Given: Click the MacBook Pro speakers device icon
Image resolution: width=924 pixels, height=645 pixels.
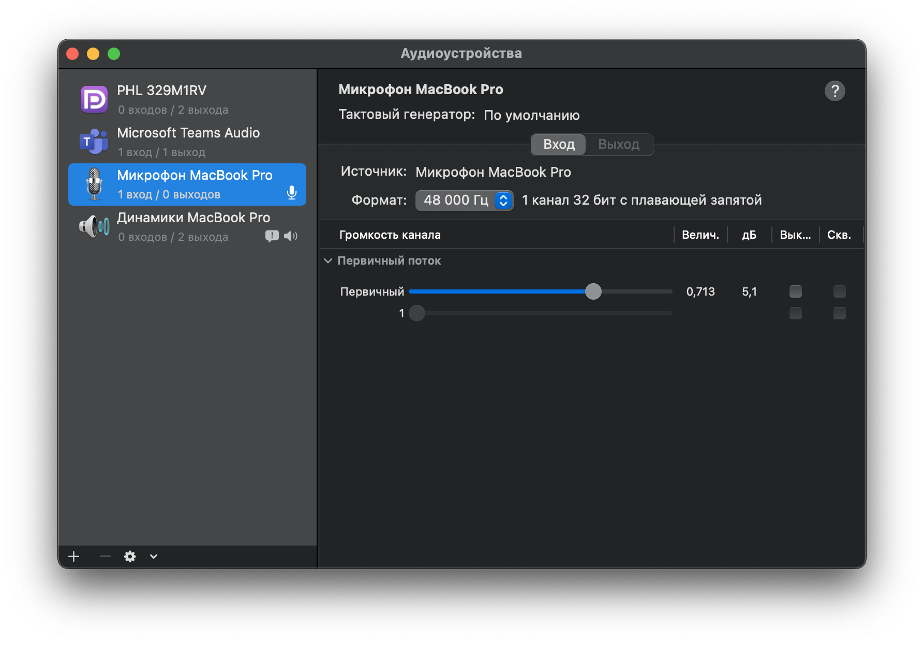Looking at the screenshot, I should click(x=94, y=226).
